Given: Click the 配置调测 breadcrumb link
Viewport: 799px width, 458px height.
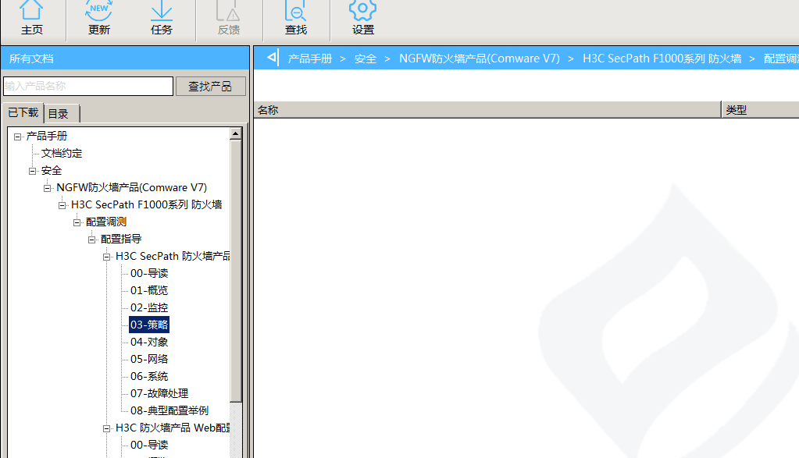Looking at the screenshot, I should 781,59.
